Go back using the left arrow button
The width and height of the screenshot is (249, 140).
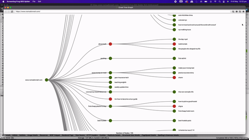click(x=6, y=12)
